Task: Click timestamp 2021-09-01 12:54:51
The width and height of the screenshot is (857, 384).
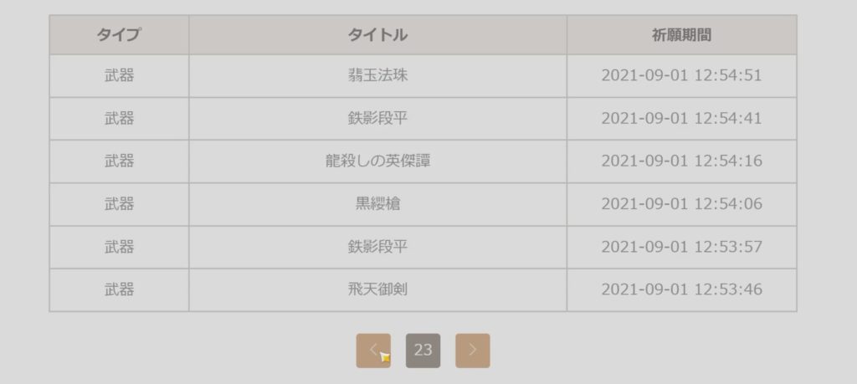Action: click(x=681, y=75)
